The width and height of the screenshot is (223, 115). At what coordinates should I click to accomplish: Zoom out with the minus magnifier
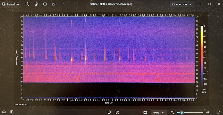(172, 112)
